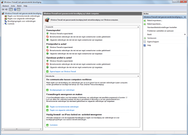
Task: Click the Beleid importeren icon in Acties
Action: [x=145, y=21]
